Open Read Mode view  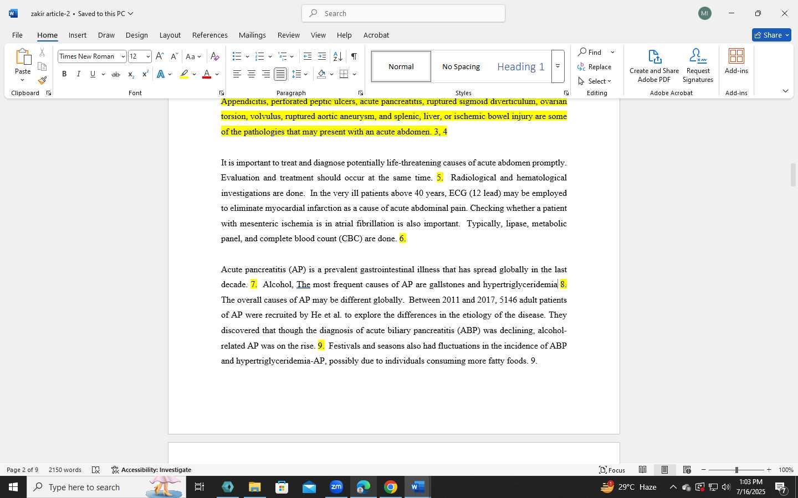click(642, 470)
